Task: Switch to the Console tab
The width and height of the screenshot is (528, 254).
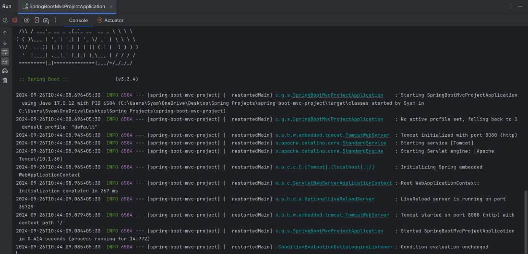Action: coord(78,21)
